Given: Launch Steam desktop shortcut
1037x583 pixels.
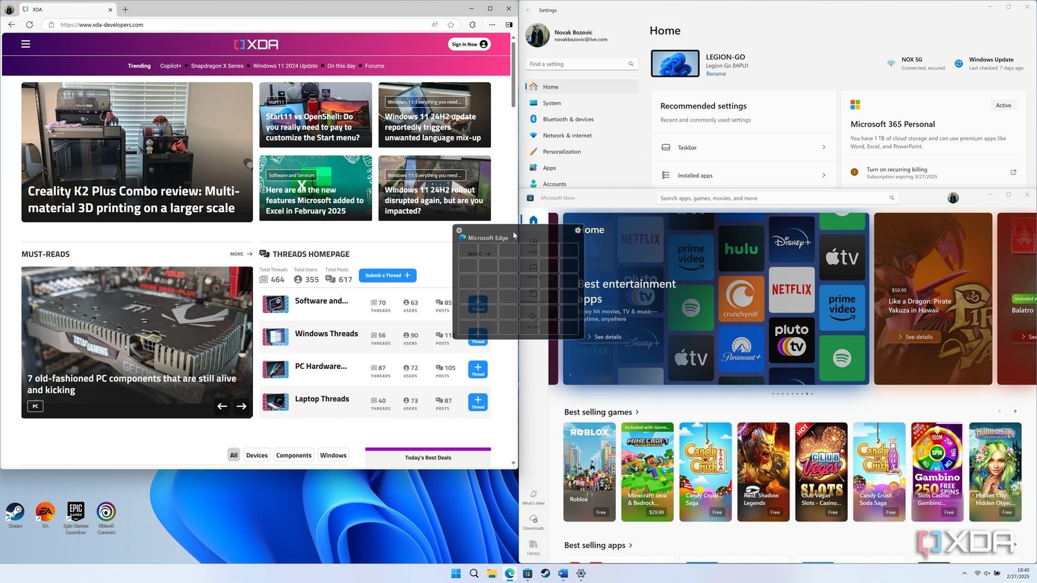Looking at the screenshot, I should 15,516.
